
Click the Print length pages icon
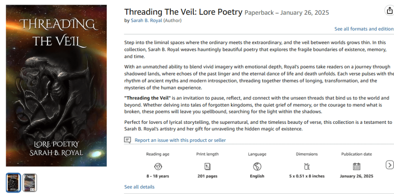pyautogui.click(x=207, y=166)
